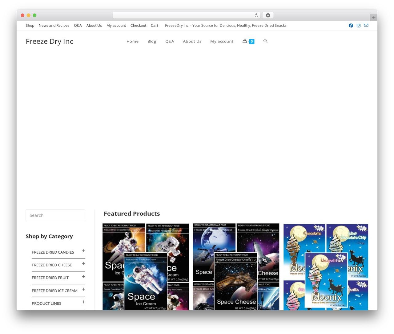394x334 pixels.
Task: Open Freeze Dried Ice Cream category link
Action: pos(54,291)
